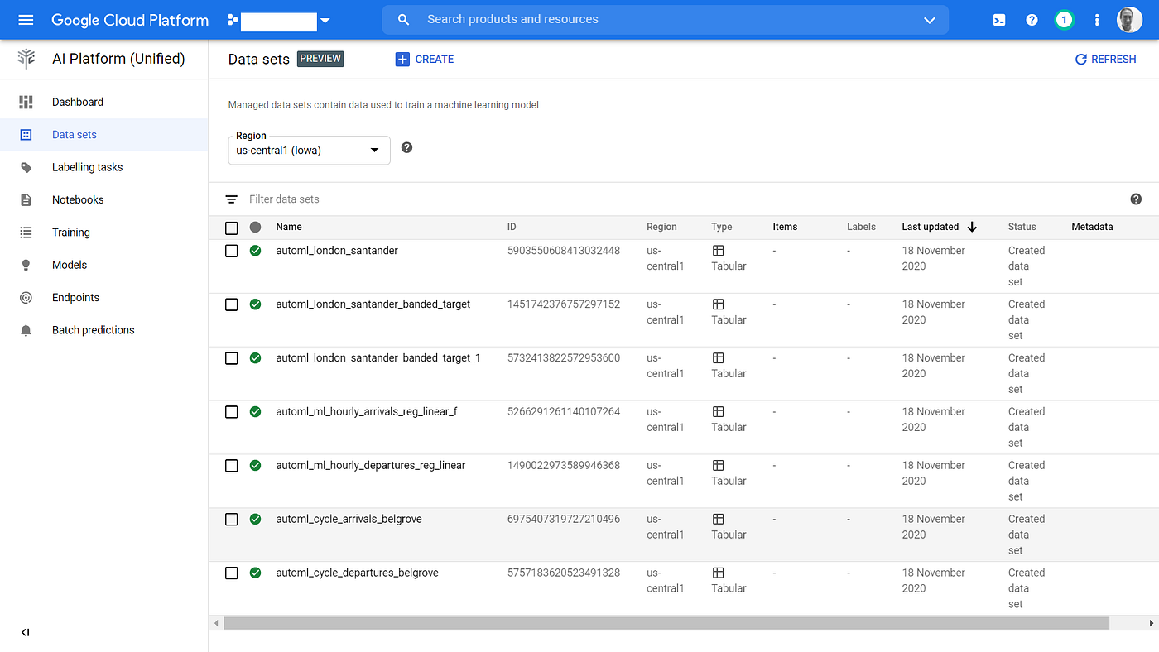Sort by the Last updated column arrow
The width and height of the screenshot is (1159, 652).
point(972,227)
